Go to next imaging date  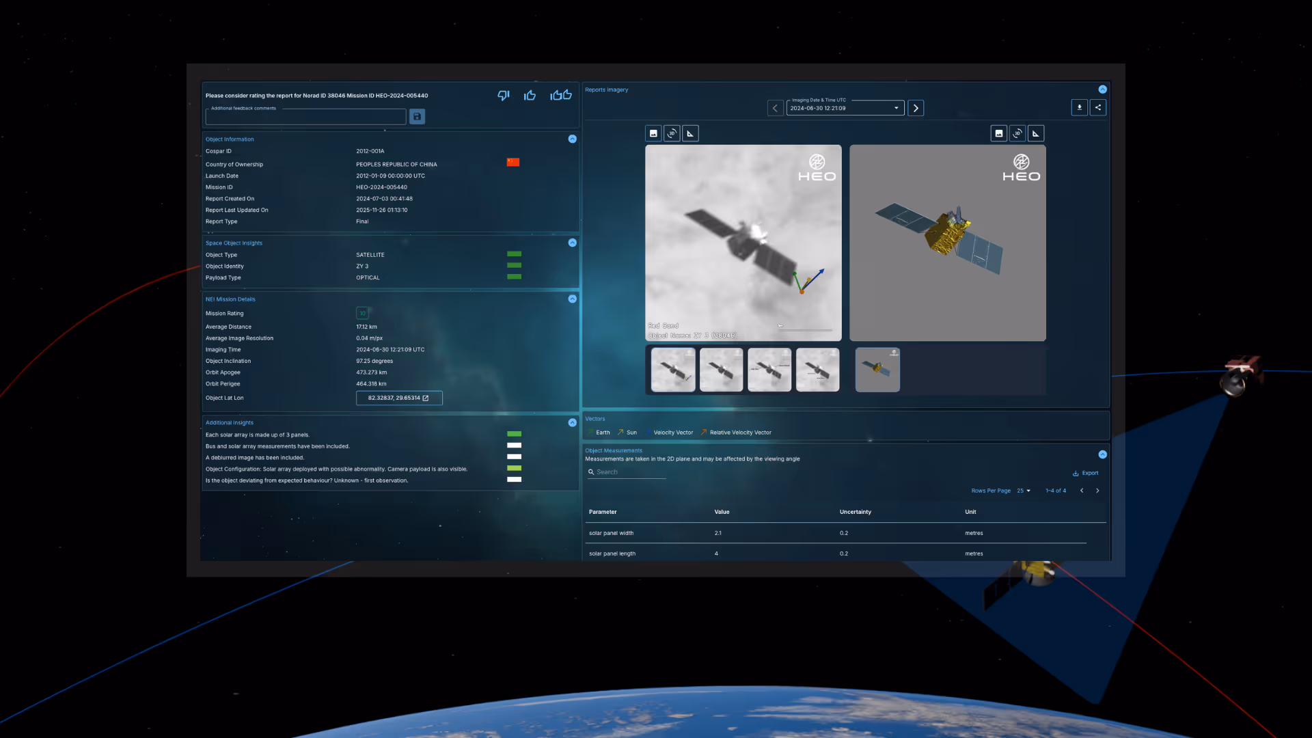[916, 108]
